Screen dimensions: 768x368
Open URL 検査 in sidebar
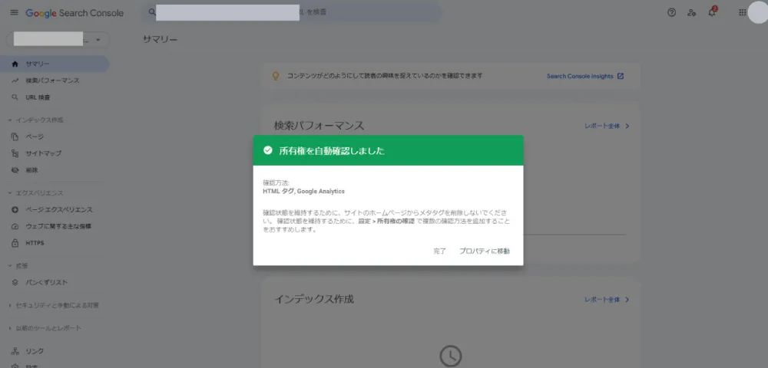55,97
